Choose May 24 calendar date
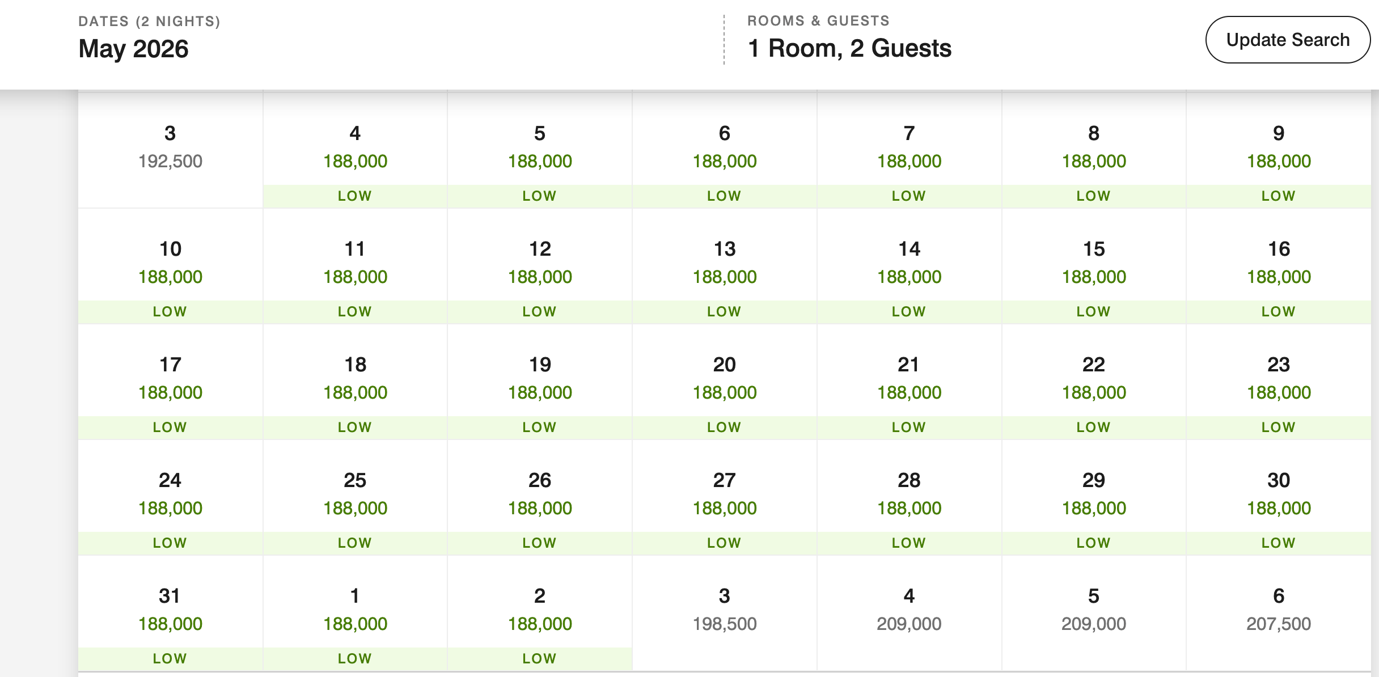The height and width of the screenshot is (677, 1379). point(170,497)
